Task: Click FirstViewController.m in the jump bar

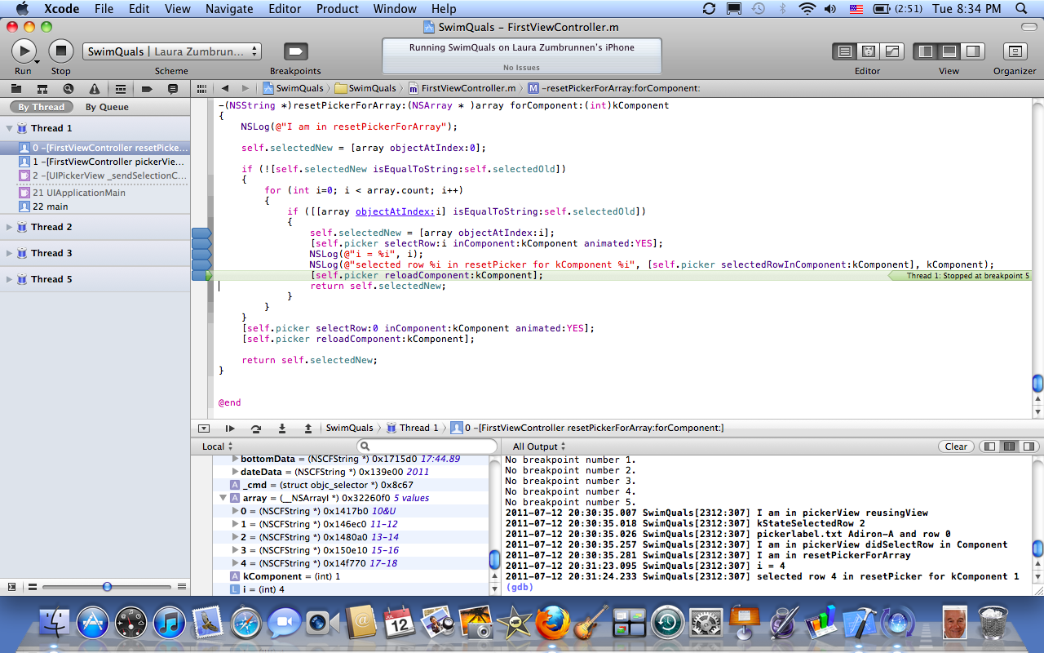Action: click(x=462, y=88)
